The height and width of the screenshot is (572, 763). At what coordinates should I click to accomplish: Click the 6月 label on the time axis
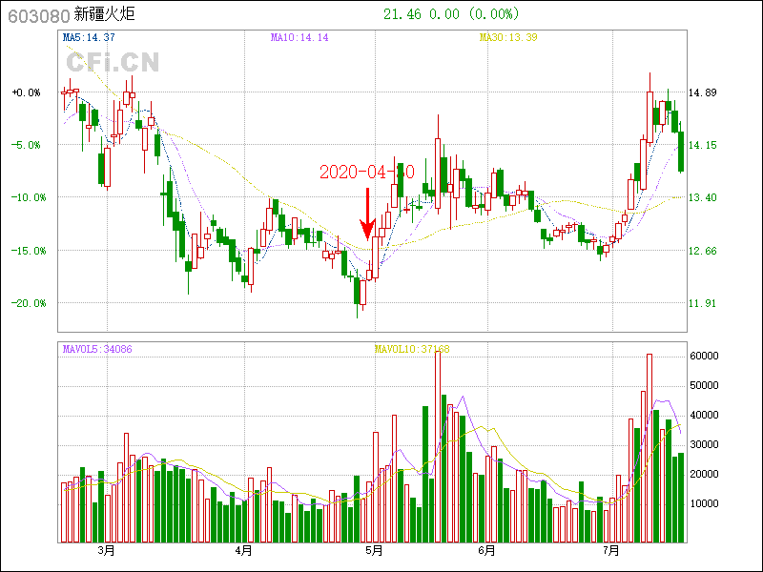point(486,550)
